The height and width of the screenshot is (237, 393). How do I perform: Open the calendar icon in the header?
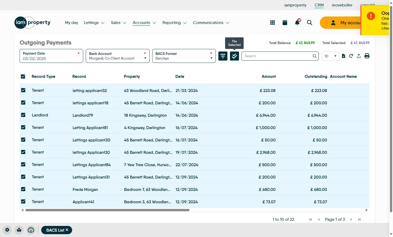[x=285, y=23]
